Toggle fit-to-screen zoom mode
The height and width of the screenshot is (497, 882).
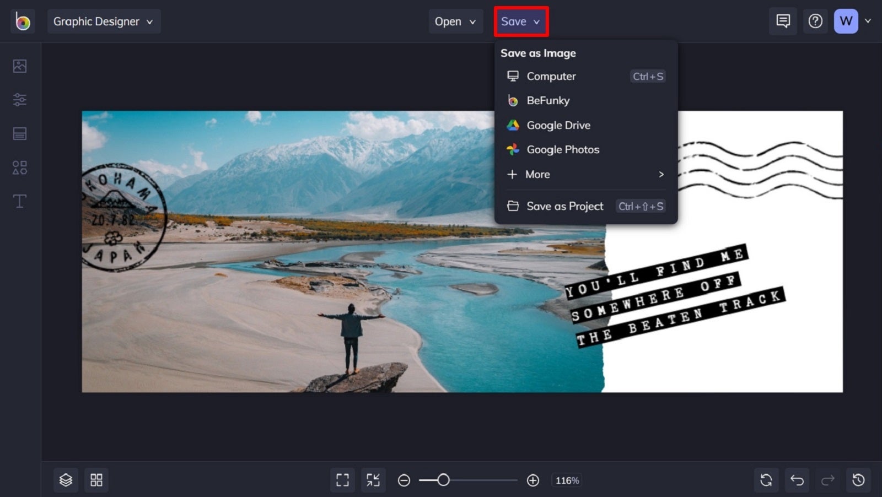tap(373, 480)
